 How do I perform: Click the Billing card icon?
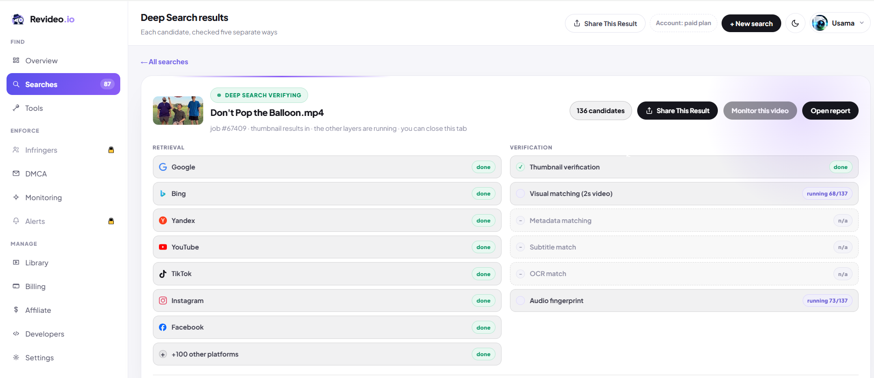(16, 286)
